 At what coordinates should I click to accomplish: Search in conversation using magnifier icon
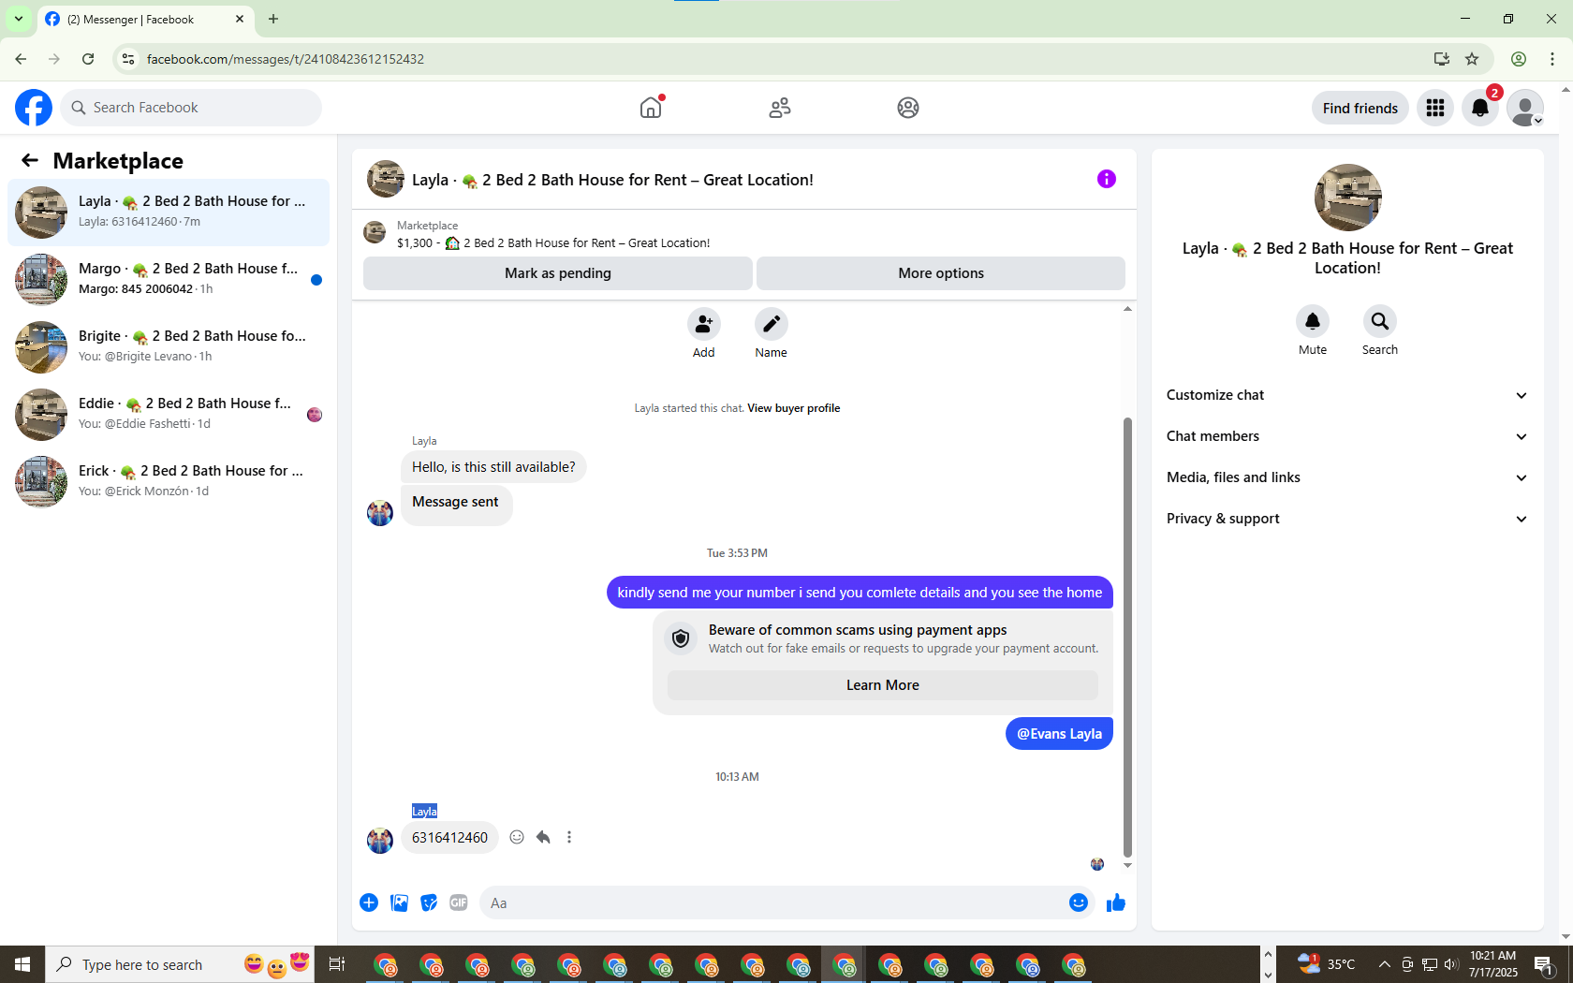(x=1380, y=321)
